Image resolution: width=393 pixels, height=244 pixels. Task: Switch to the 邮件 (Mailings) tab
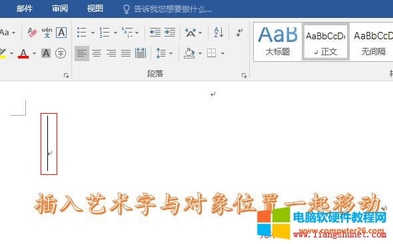(x=25, y=9)
